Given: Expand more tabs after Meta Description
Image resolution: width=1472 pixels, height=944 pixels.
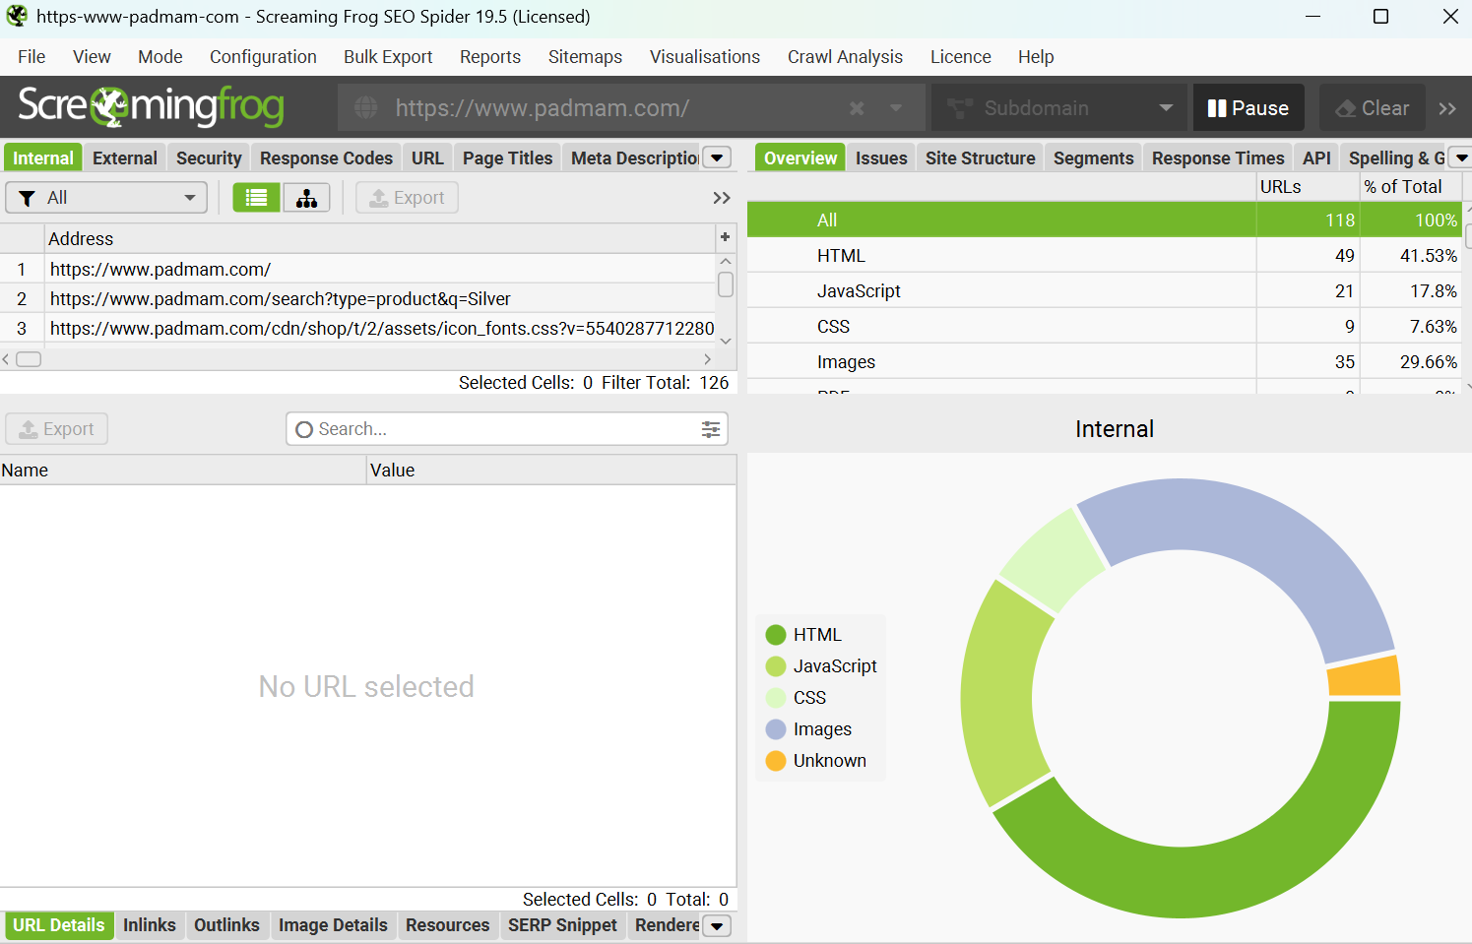Looking at the screenshot, I should [x=718, y=158].
